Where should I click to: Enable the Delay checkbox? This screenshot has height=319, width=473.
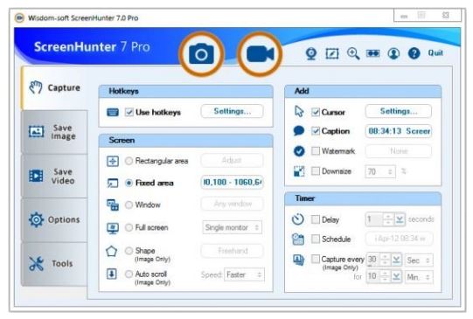click(x=316, y=219)
